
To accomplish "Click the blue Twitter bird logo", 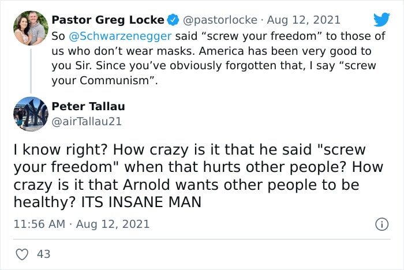I will click(x=382, y=19).
